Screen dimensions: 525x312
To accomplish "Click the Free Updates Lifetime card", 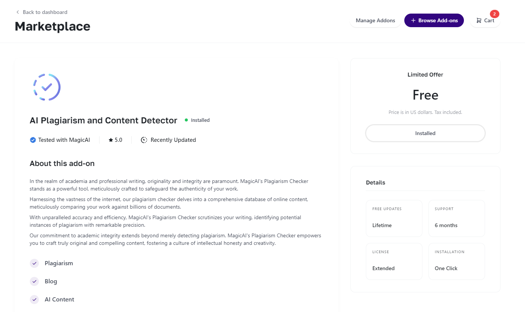I will (x=394, y=218).
